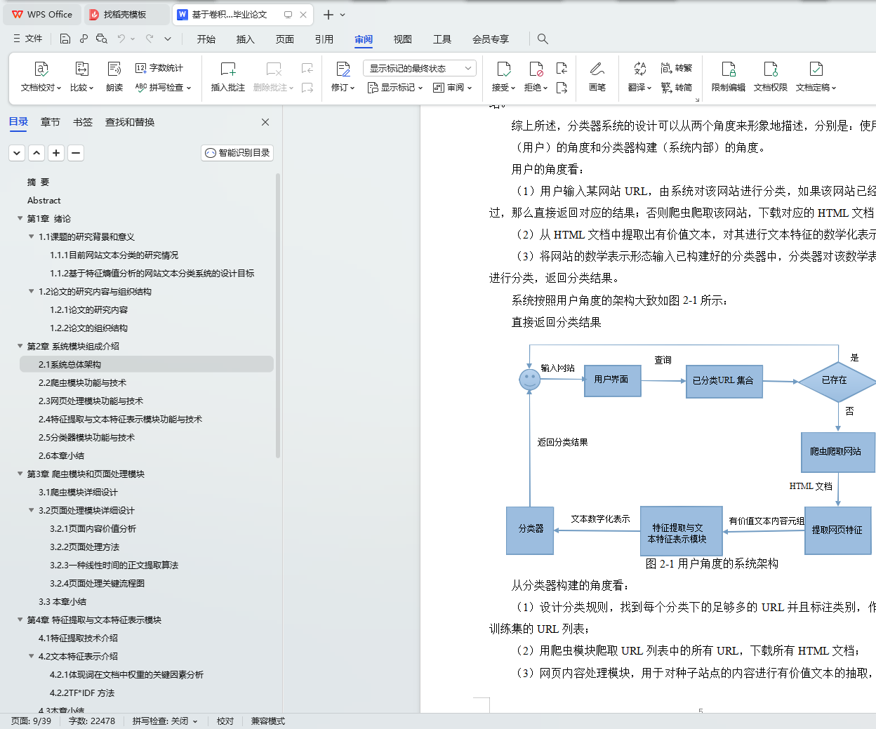876x729 pixels.
Task: Switch to the 开始 ribbon tab
Action: (x=206, y=39)
